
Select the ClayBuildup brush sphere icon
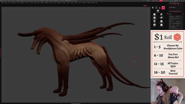(154, 14)
